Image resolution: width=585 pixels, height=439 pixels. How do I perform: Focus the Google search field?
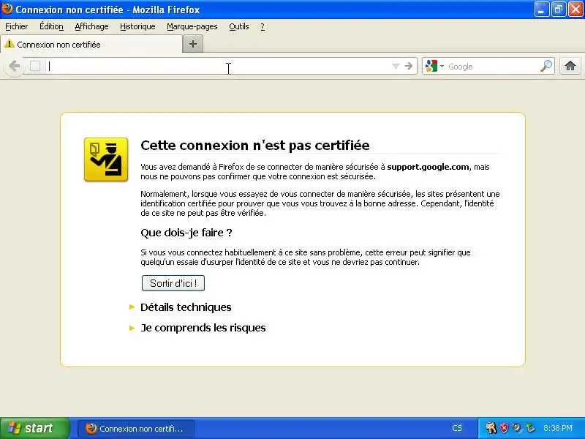(491, 67)
